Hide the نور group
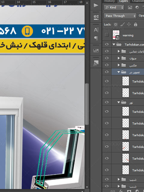Screen dimensions: 144x192 (107, 102)
